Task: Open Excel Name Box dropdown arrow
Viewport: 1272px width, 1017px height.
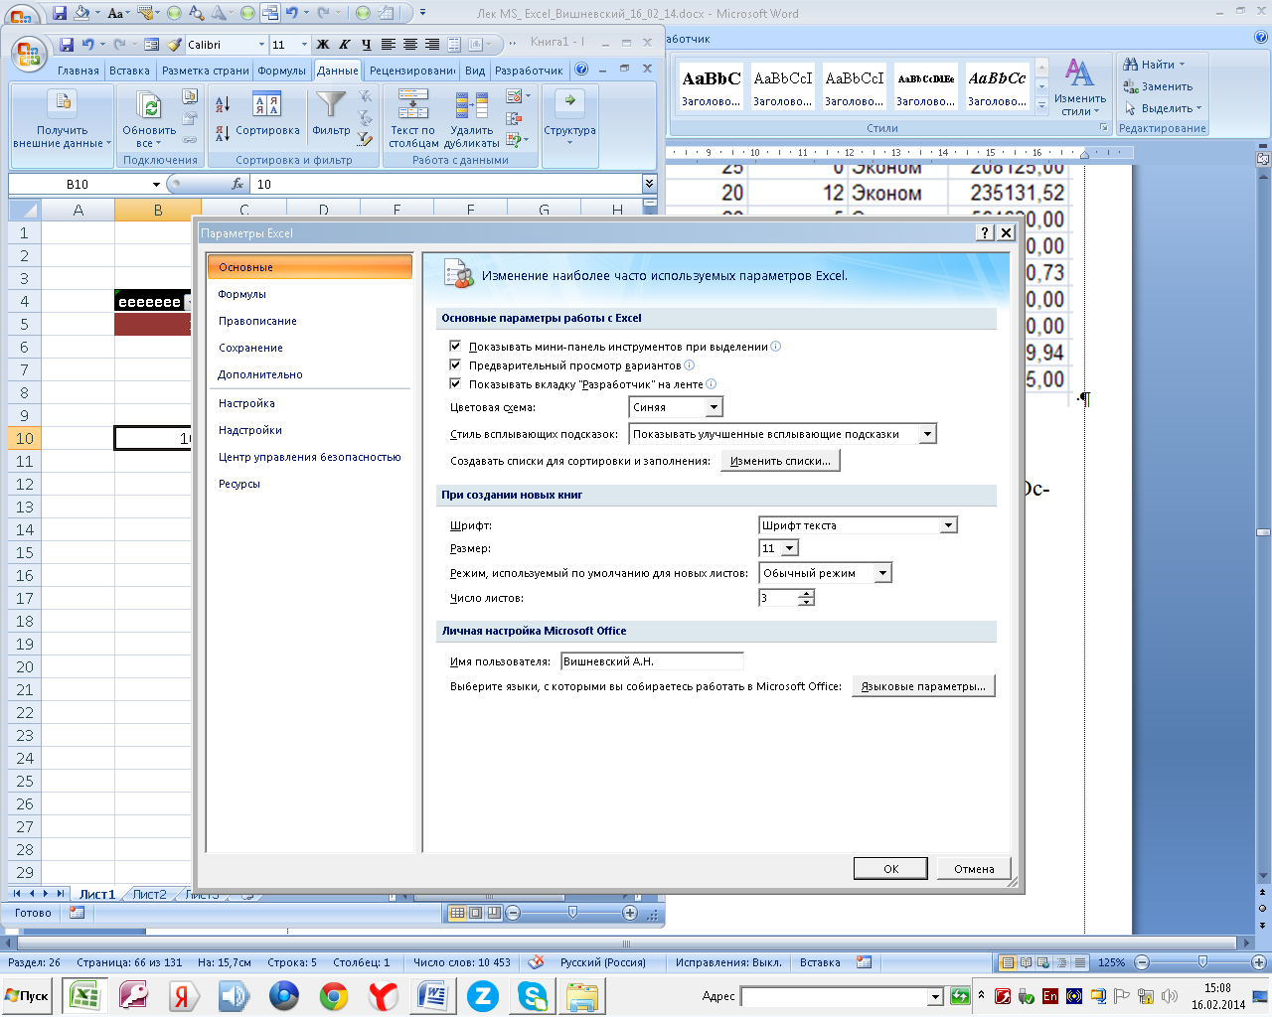Action: click(156, 185)
